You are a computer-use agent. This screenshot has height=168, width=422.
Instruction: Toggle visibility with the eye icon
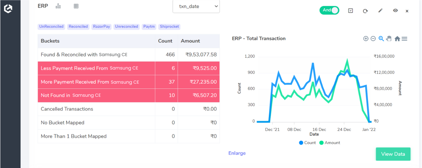(395, 11)
